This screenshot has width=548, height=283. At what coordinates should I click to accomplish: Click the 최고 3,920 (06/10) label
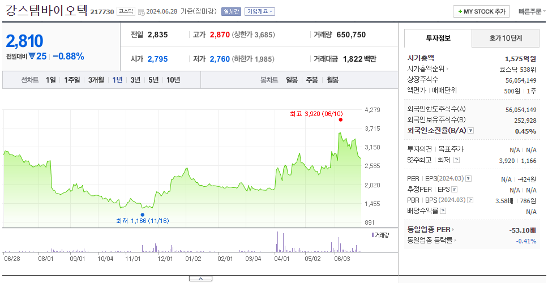coord(316,114)
